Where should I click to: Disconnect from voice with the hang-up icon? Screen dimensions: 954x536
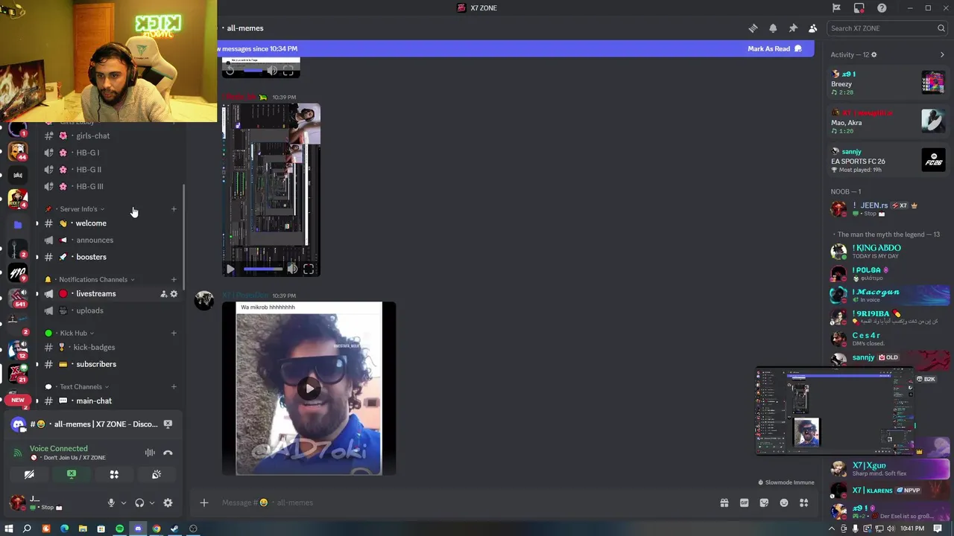168,453
